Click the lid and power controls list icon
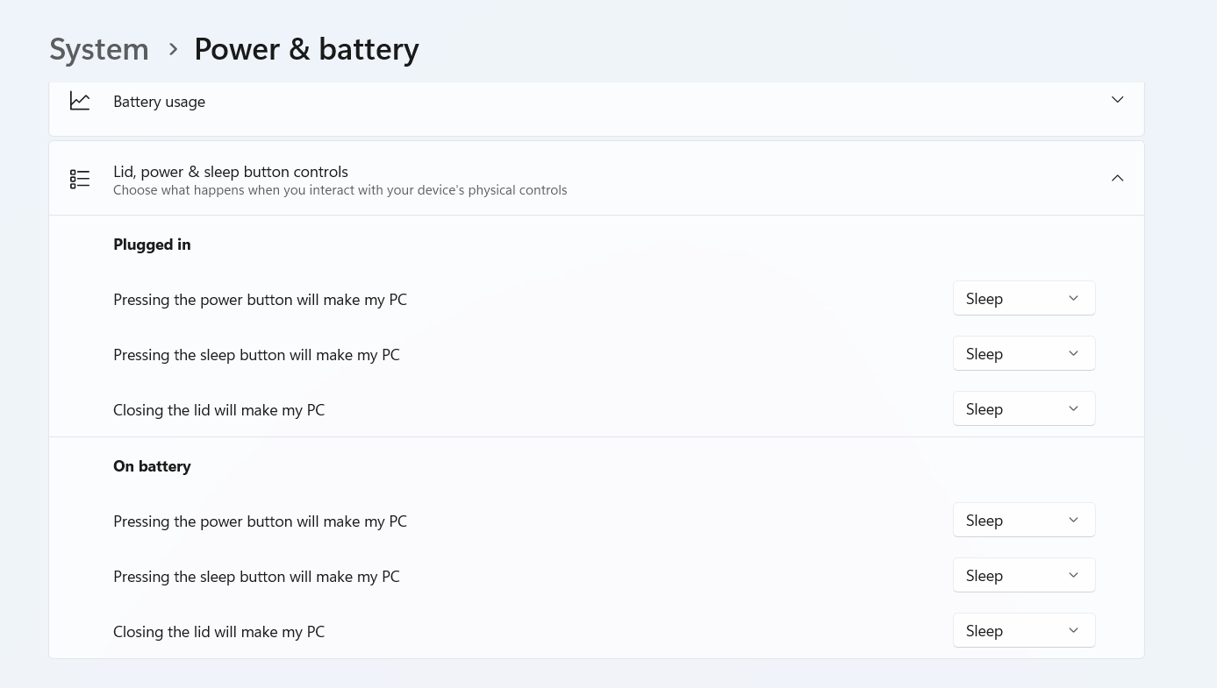This screenshot has width=1217, height=688. 80,179
